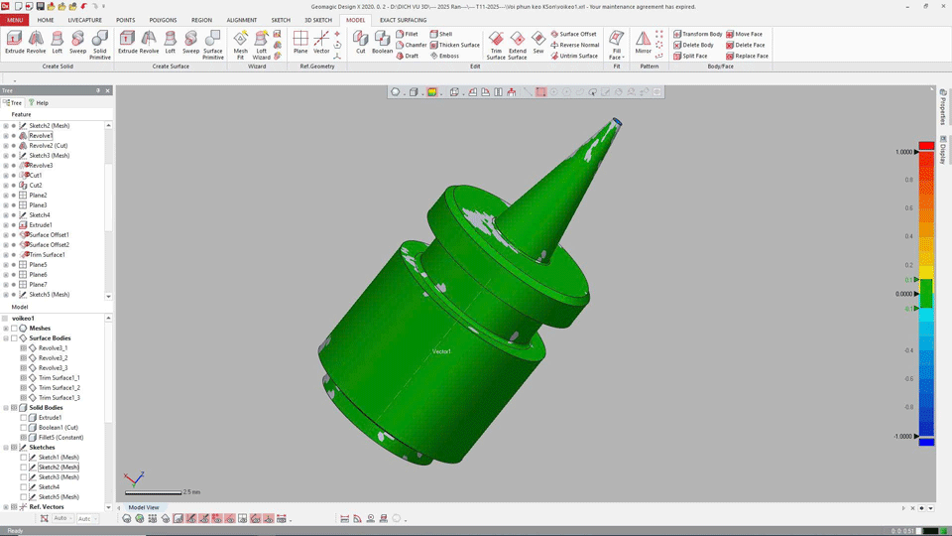The image size is (952, 536).
Task: Click the red top of deviation color bar
Action: [926, 146]
